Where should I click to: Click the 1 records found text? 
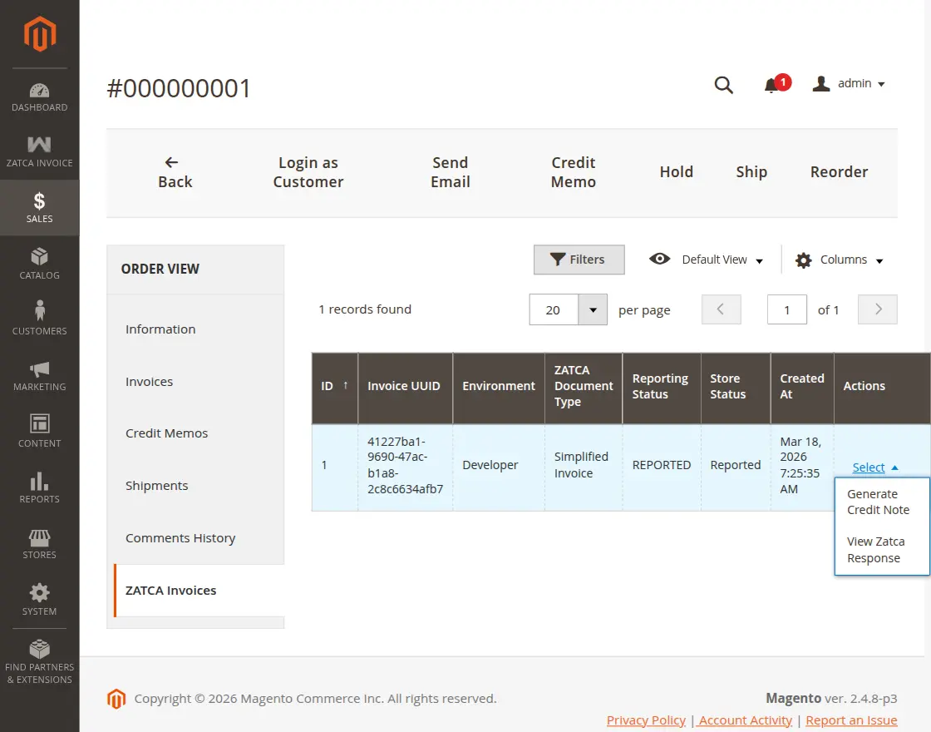[365, 309]
